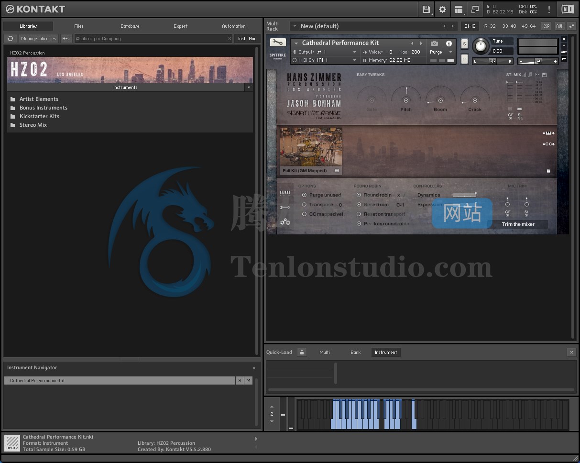The width and height of the screenshot is (580, 463).
Task: Enable Reset on transport option
Action: (359, 214)
